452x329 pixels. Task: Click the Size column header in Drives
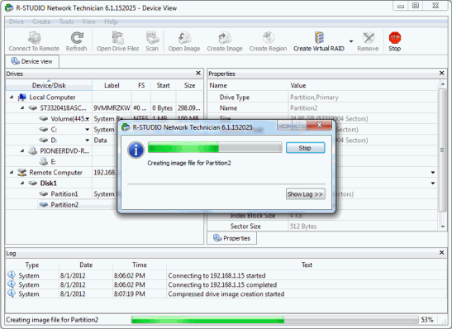pyautogui.click(x=189, y=85)
